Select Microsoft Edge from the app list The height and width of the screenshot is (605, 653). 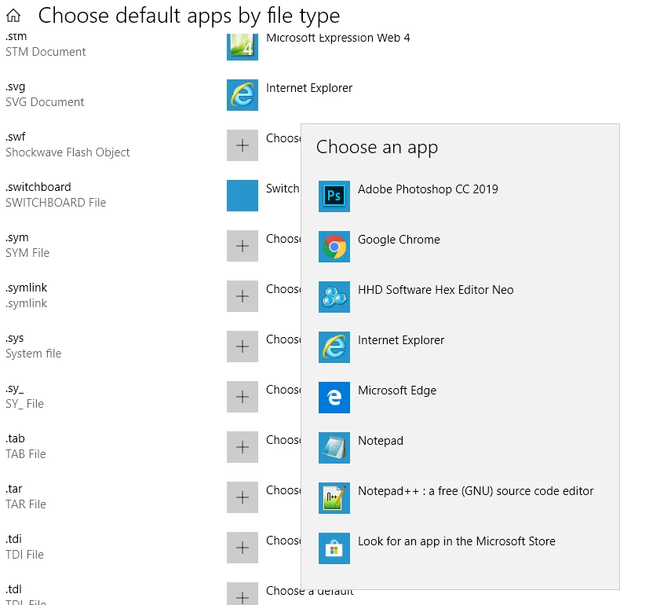click(x=397, y=390)
